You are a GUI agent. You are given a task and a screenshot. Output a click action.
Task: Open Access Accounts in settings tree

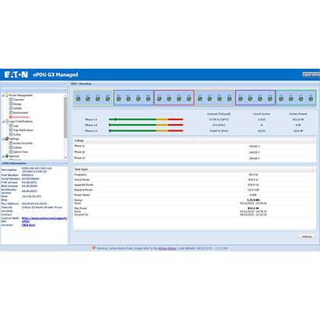tap(23, 143)
